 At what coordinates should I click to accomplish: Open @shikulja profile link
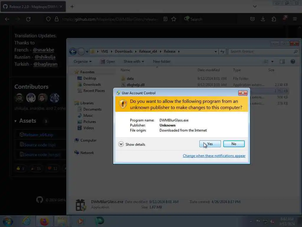pyautogui.click(x=45, y=57)
